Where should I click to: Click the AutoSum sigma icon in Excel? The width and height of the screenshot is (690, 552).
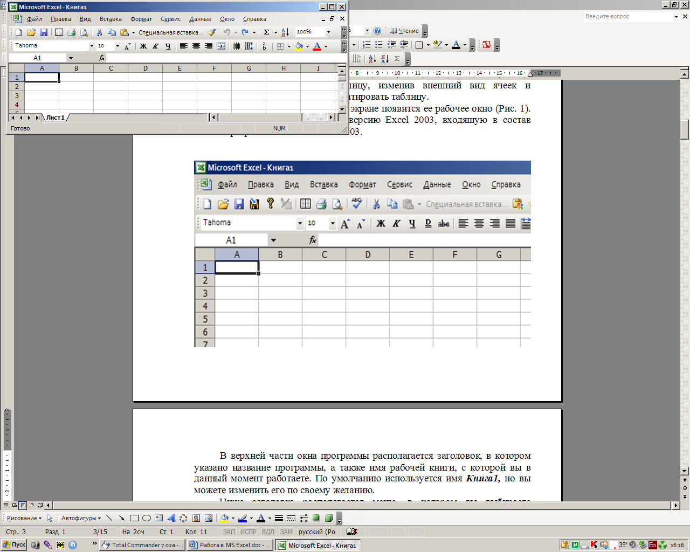266,32
